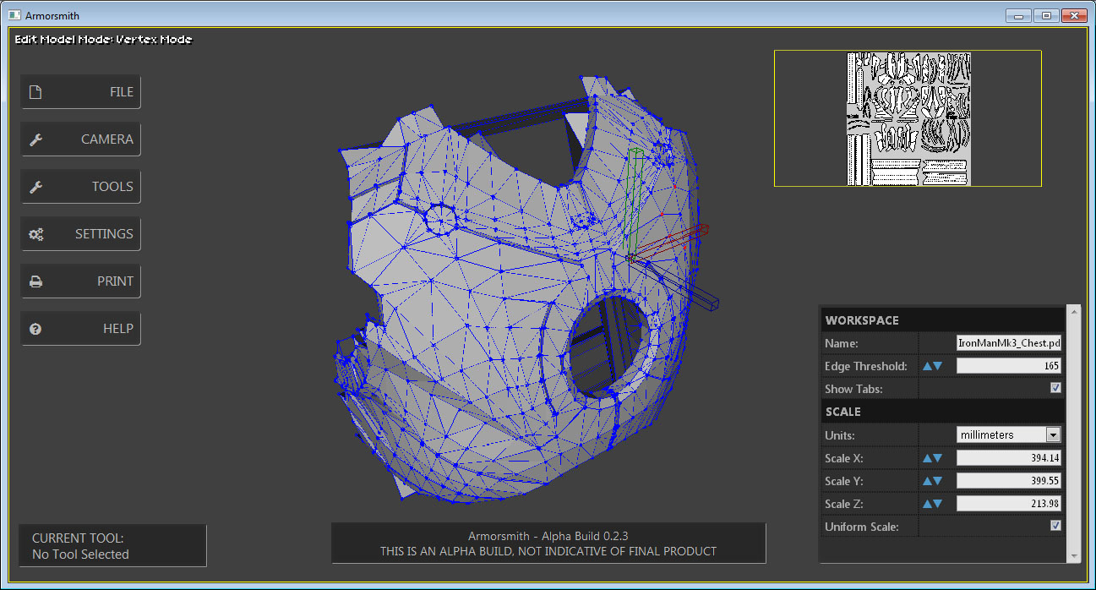Click the workspace Name input field

(1008, 343)
